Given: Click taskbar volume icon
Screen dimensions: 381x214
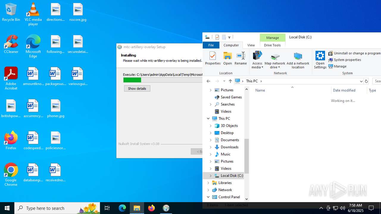Looking at the screenshot, I should pyautogui.click(x=342, y=208).
